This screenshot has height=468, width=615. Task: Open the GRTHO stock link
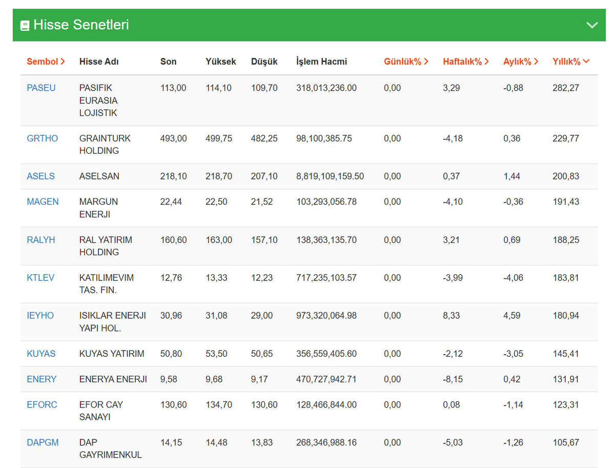click(x=42, y=138)
